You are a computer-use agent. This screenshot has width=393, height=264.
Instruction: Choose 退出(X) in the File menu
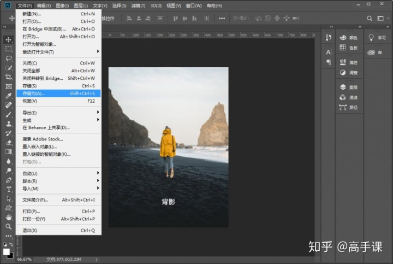tap(58, 230)
